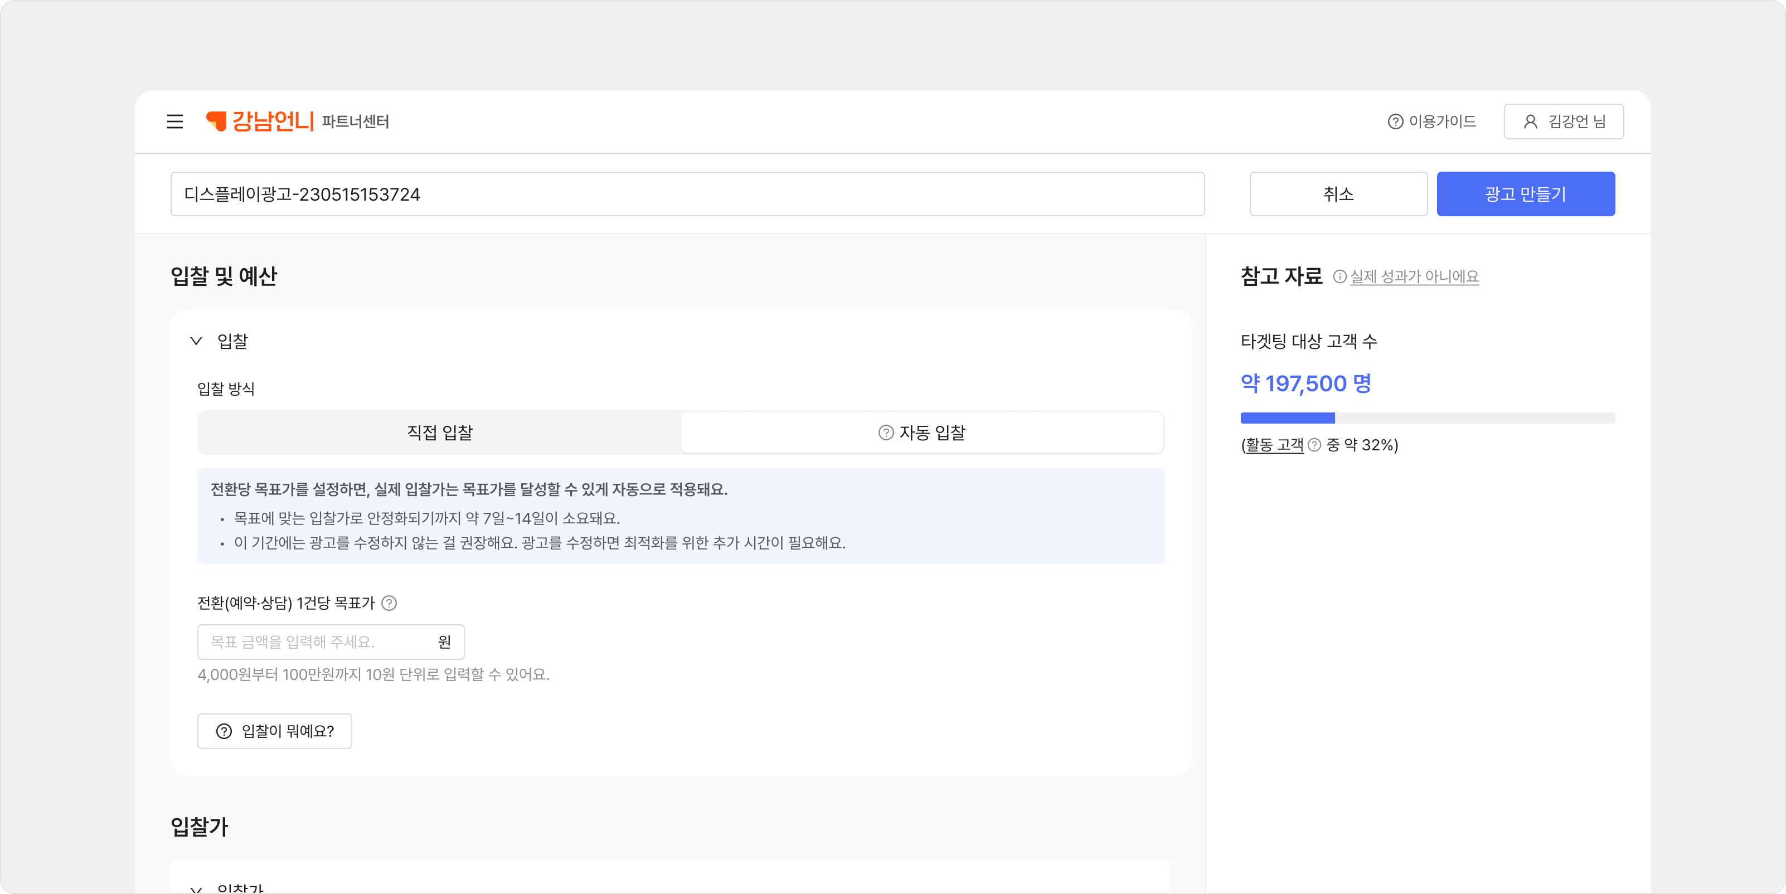Click the 파트너센터 header label
This screenshot has width=1786, height=894.
click(355, 122)
